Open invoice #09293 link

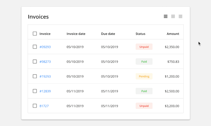point(45,47)
